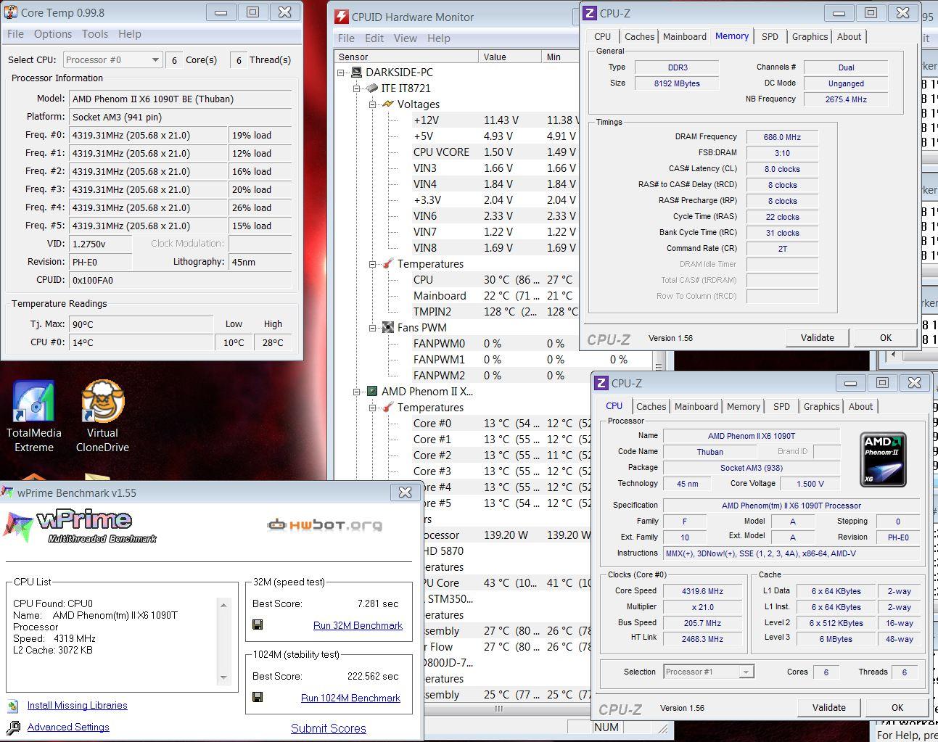Collapse the ITE IT8721 tree node

[x=357, y=88]
